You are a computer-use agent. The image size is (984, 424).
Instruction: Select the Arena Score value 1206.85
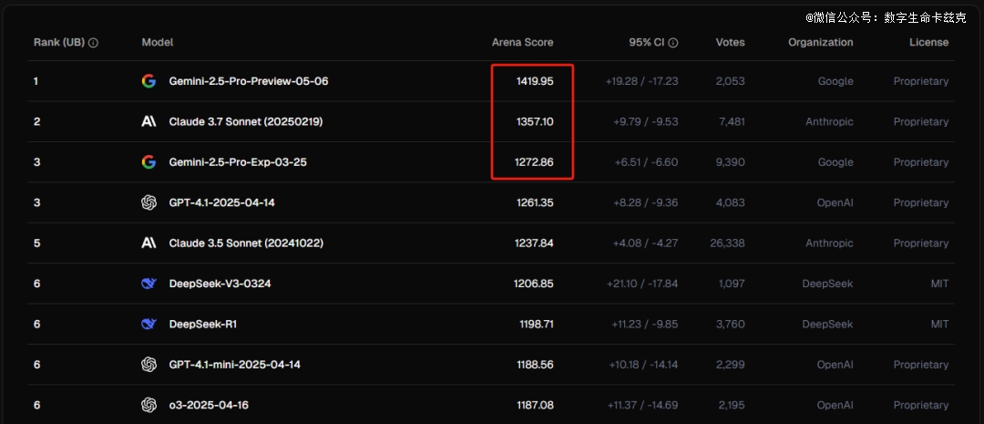pos(533,284)
